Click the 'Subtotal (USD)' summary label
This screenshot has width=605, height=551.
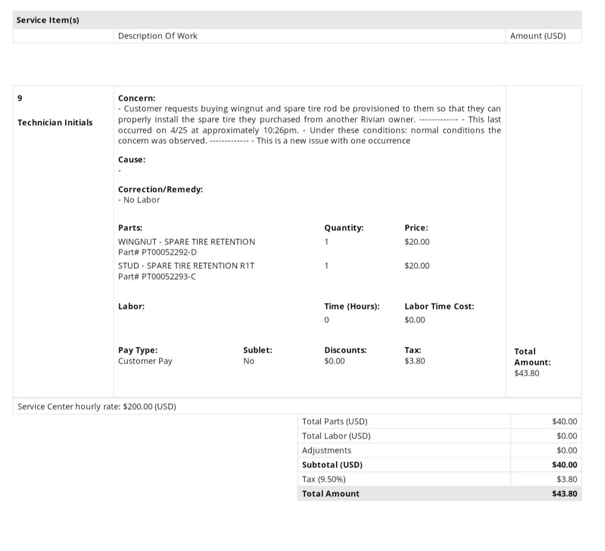(332, 465)
